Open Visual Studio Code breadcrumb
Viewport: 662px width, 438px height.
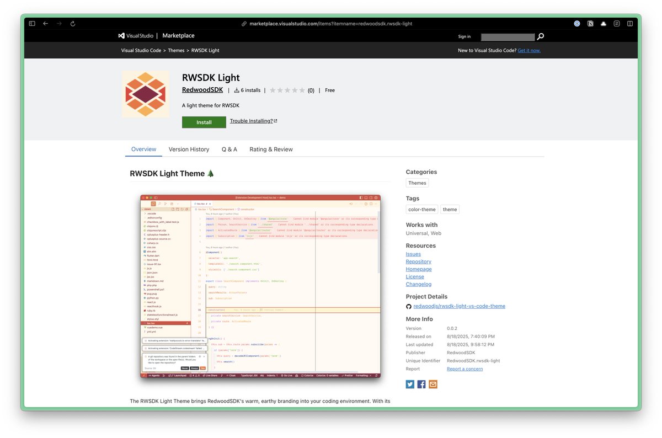[x=141, y=50]
